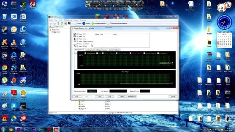Toggle the Stress CPU checkbox
The height and width of the screenshot is (132, 235).
point(77,34)
